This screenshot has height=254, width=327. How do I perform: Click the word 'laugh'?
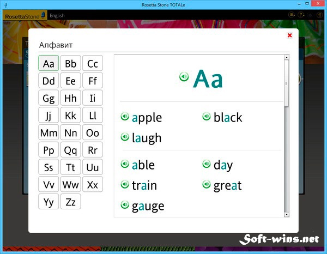tap(147, 138)
